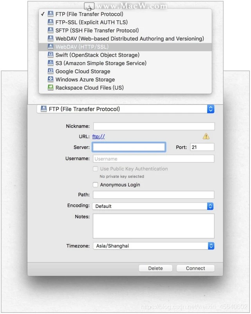This screenshot has height=314, width=251.
Task: Click drive icon next to WebDAV (HTTP/SSL)
Action: click(x=51, y=47)
